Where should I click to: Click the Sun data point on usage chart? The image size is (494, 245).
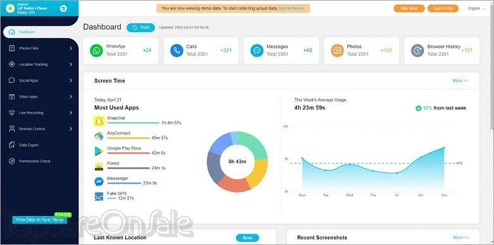[444, 147]
